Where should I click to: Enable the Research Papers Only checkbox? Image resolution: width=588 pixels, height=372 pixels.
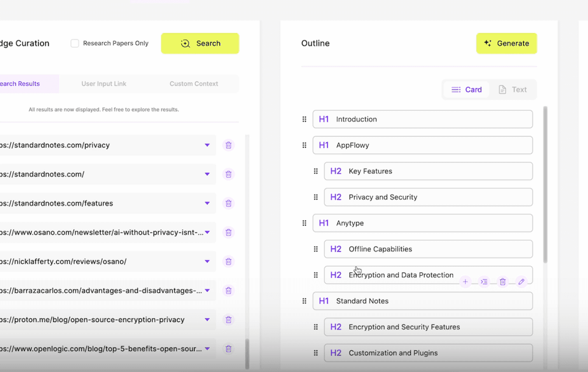click(75, 43)
